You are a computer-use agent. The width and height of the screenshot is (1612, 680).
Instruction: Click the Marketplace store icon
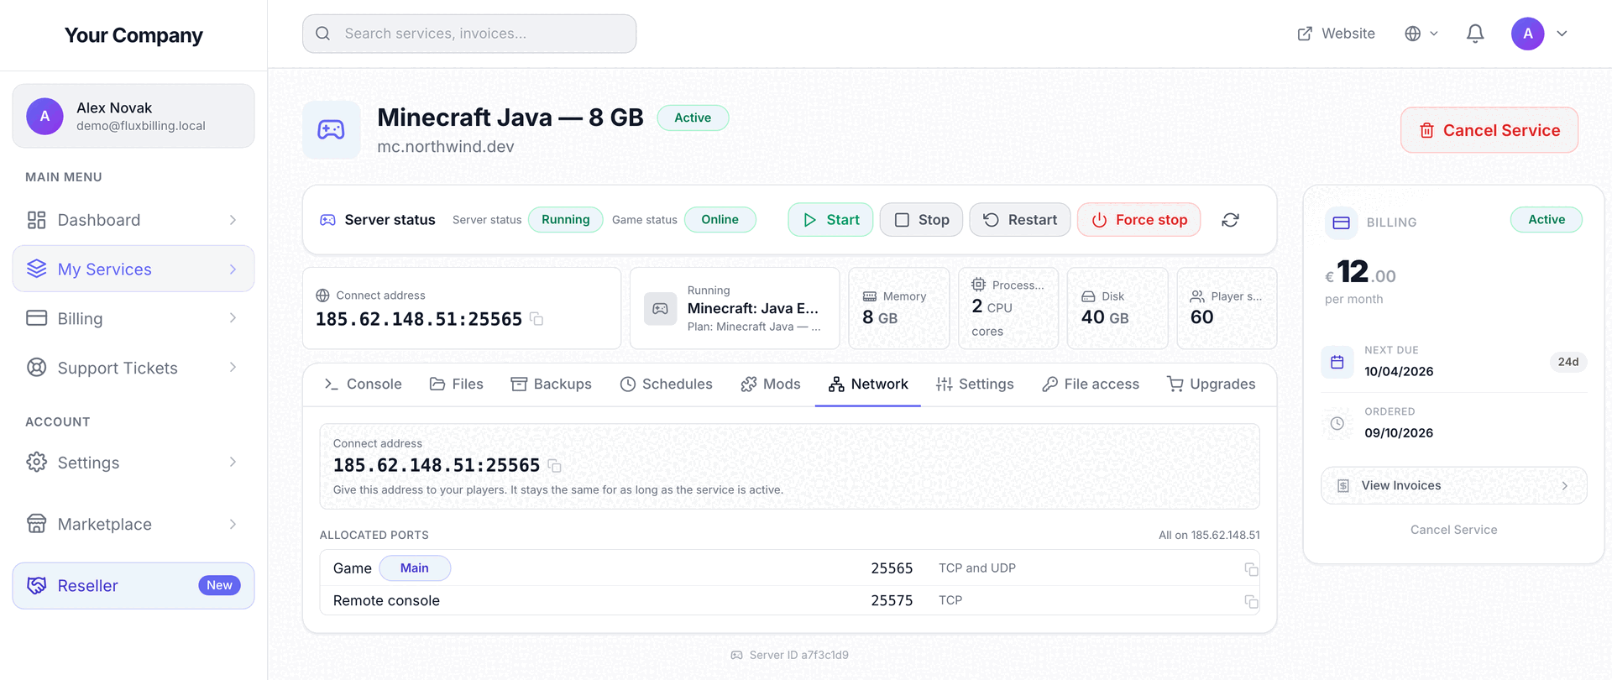click(x=36, y=524)
